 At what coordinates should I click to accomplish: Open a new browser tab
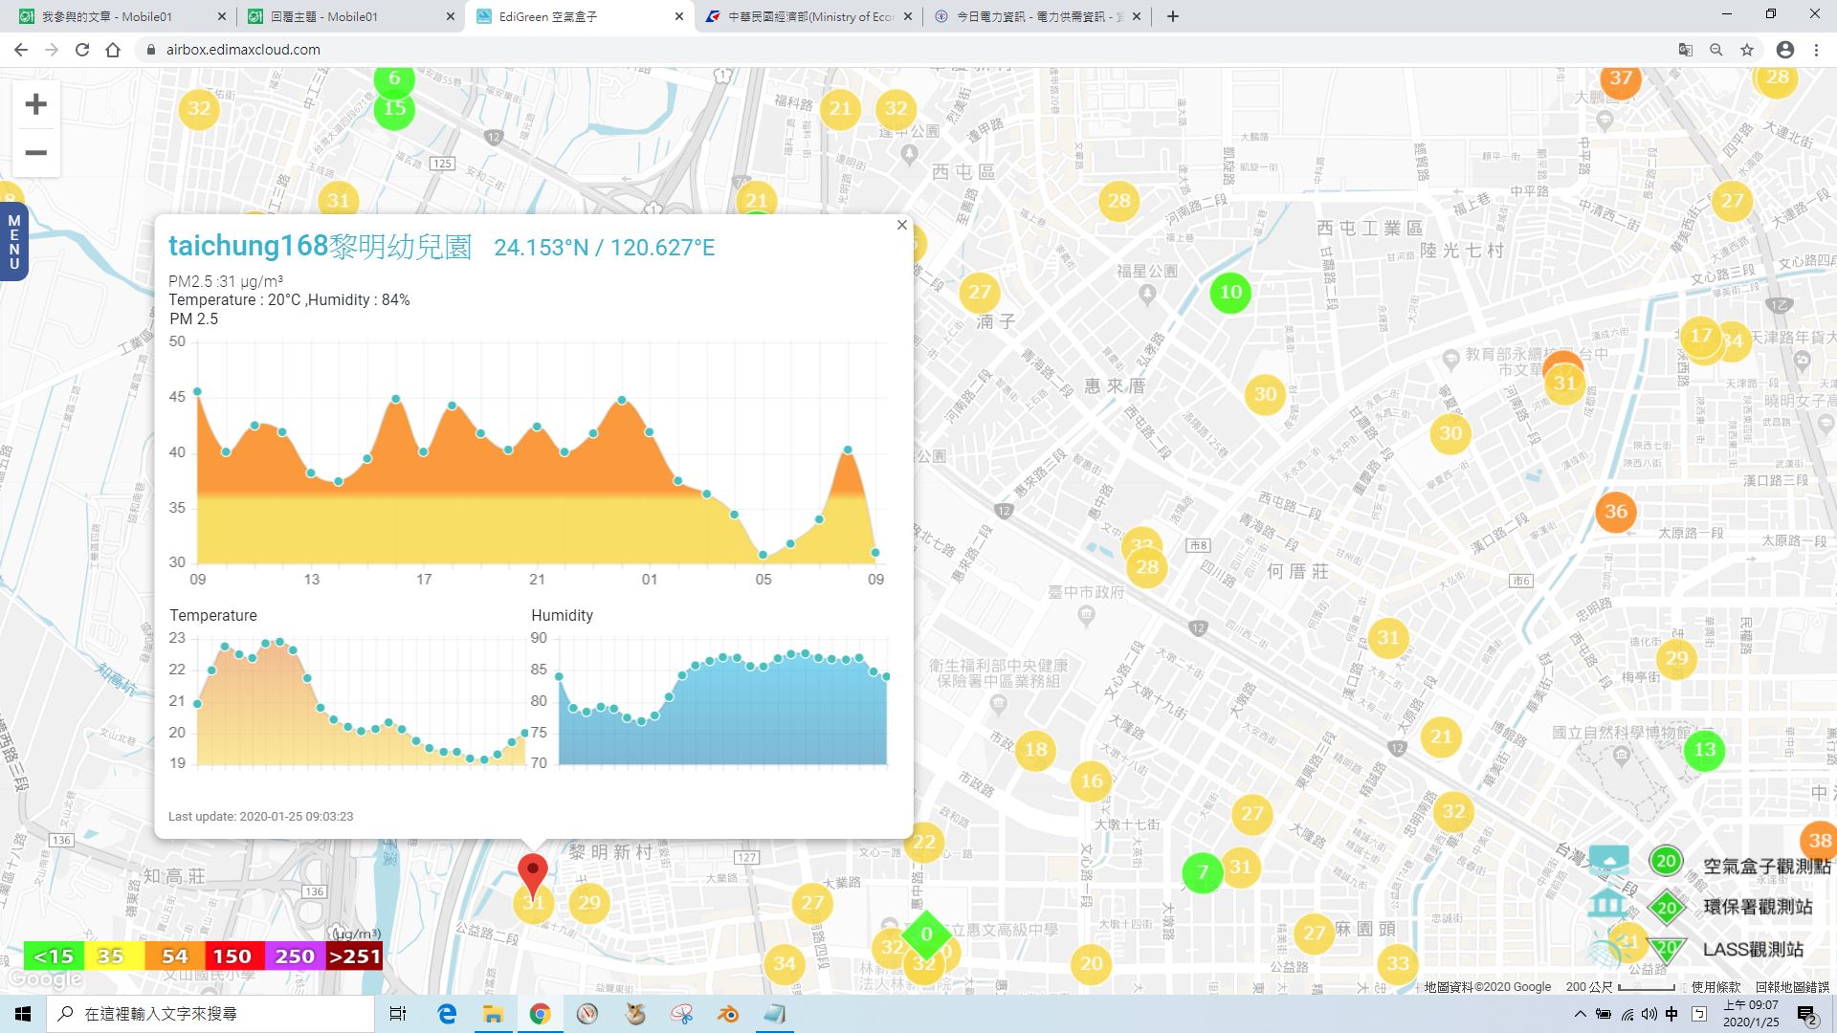coord(1172,16)
